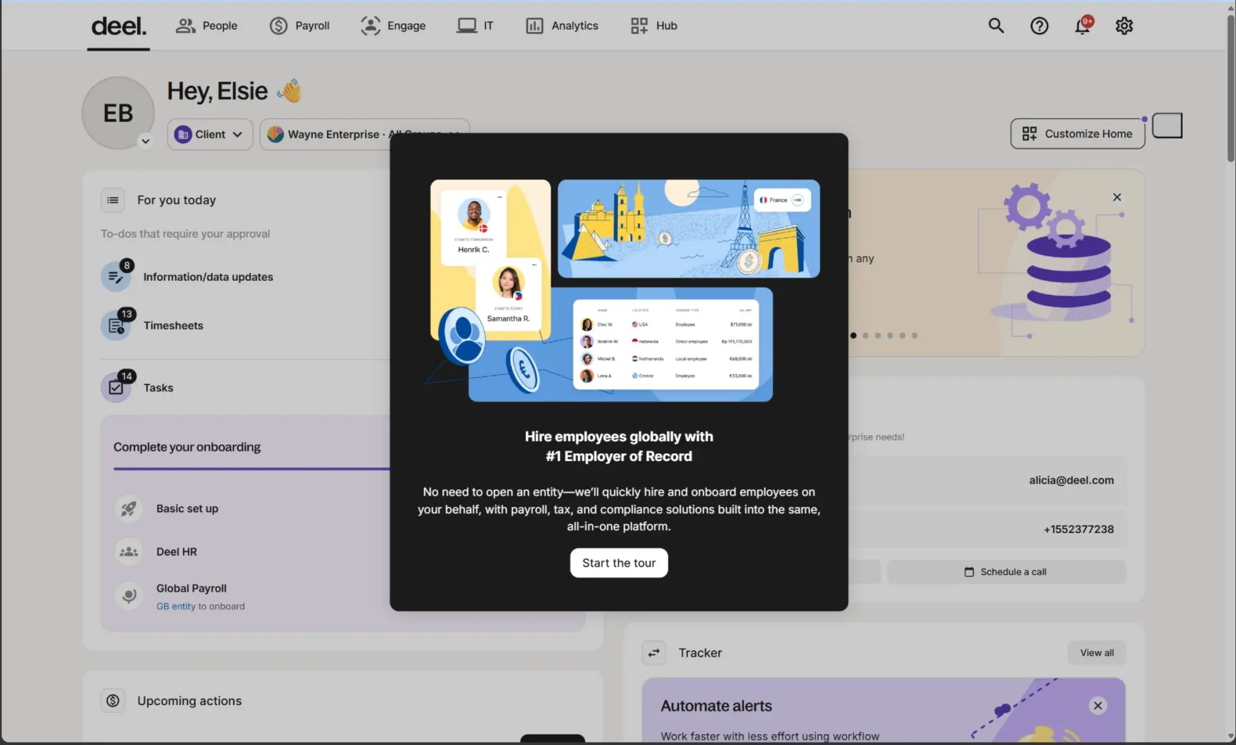
Task: Select the second carousel dot indicator
Action: 866,335
